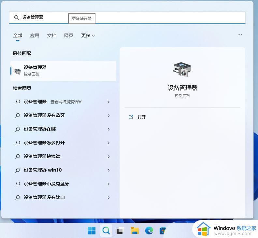258x238 pixels.
Task: Click search icon beside 查看网络搜索结果
Action: coord(18,102)
